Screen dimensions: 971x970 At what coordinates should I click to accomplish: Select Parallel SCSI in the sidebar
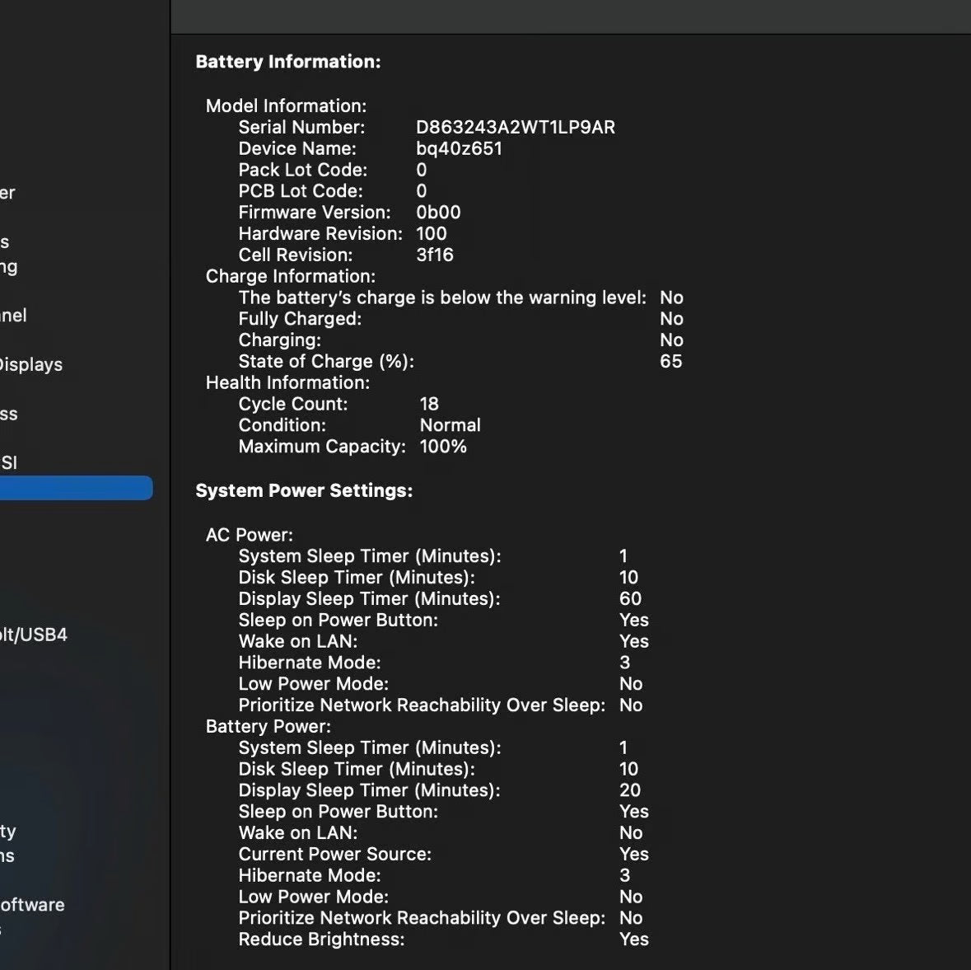pos(9,462)
